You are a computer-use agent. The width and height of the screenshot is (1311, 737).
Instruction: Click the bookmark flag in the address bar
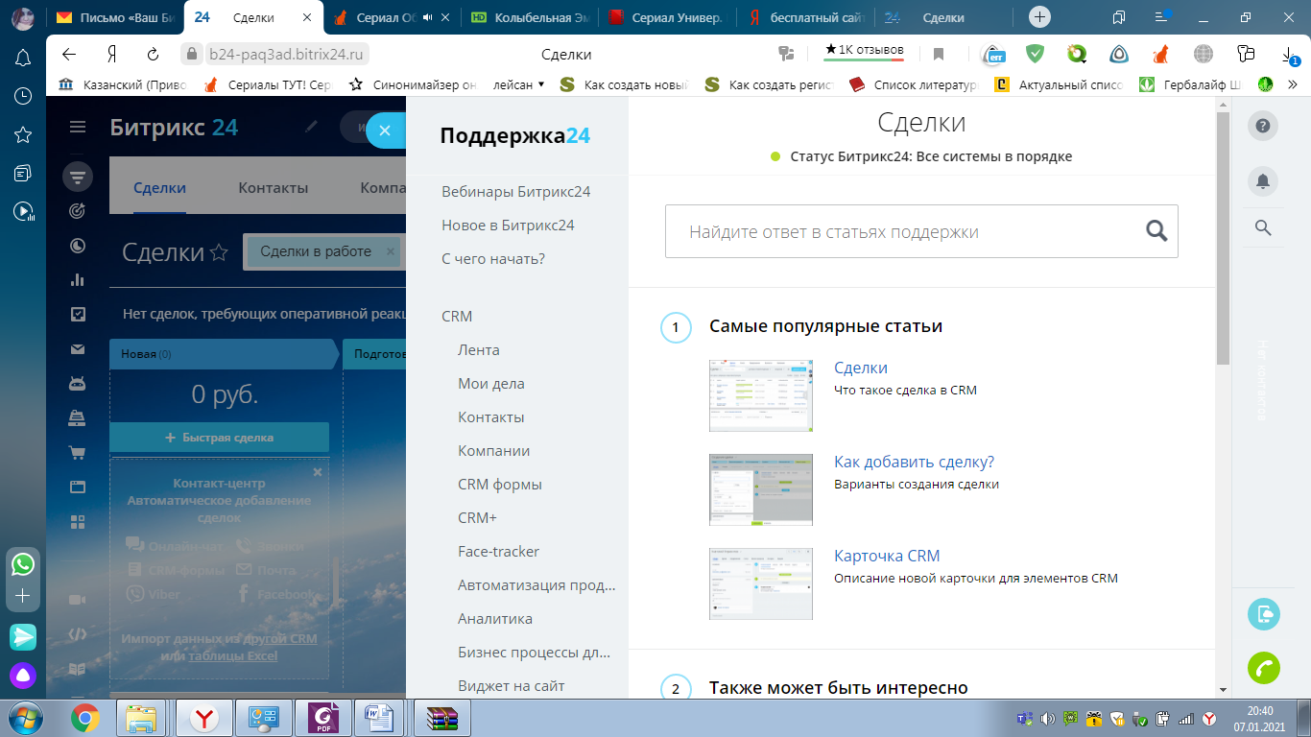[939, 55]
